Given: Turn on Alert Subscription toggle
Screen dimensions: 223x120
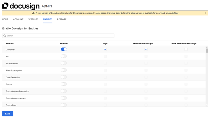Looking at the screenshot, I should pos(64,70).
